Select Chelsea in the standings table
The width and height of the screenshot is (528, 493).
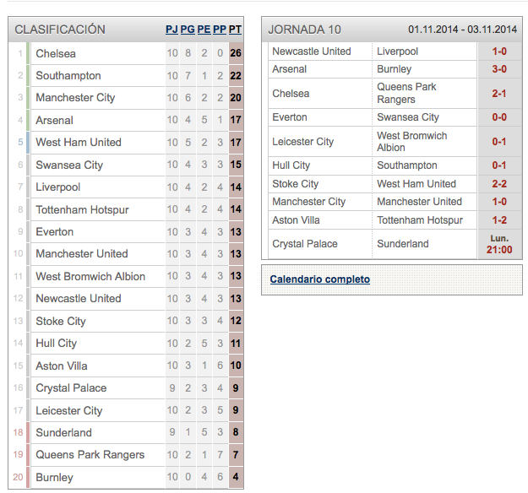56,53
